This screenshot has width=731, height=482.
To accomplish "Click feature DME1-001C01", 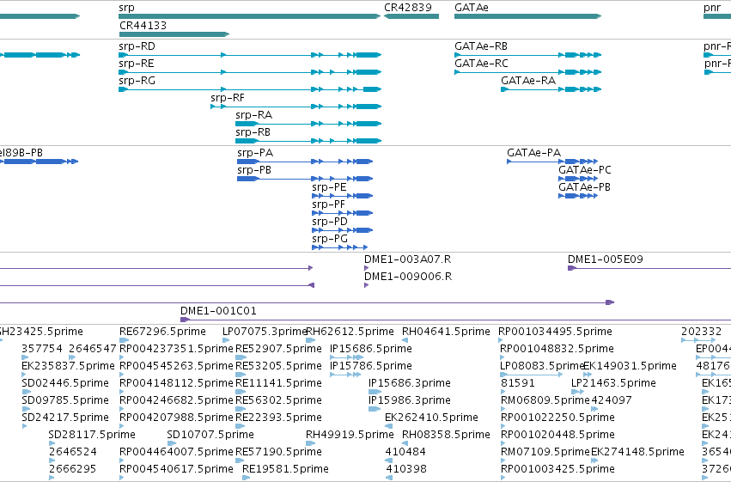I will tap(455, 320).
